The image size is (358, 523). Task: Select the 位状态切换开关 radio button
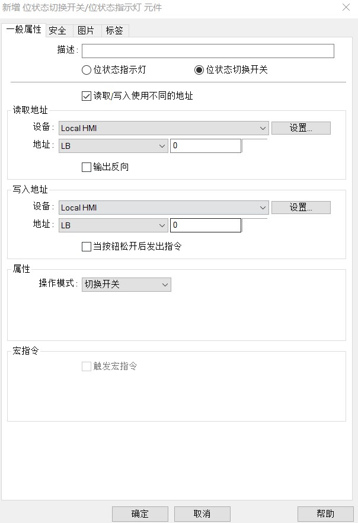coord(199,70)
